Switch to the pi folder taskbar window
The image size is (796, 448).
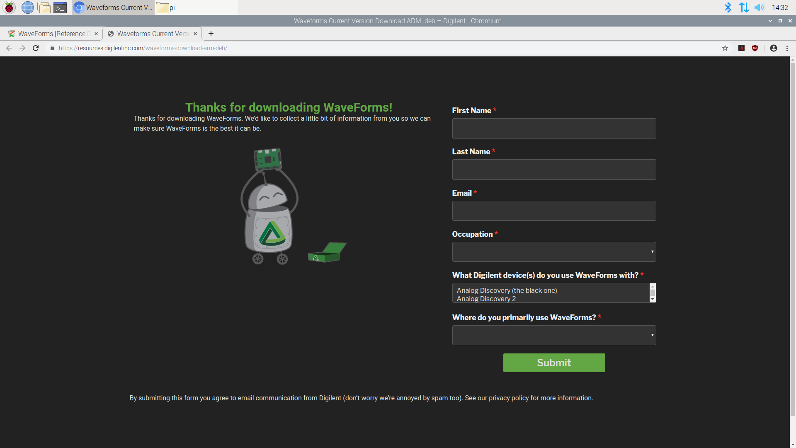coord(197,7)
